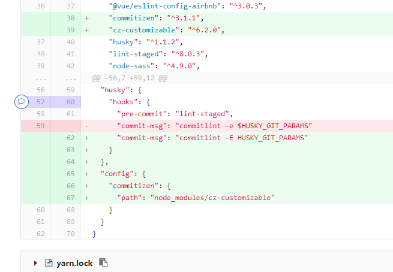
Task: Click new line number 63
Action: pyautogui.click(x=70, y=150)
